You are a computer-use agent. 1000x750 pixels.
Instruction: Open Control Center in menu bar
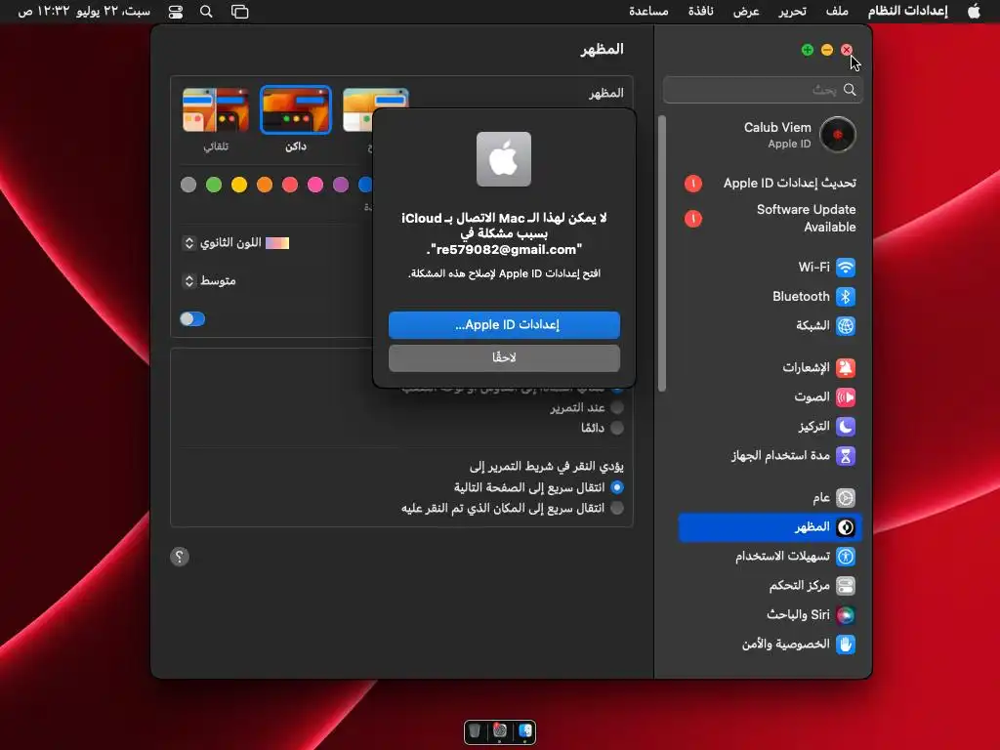176,12
